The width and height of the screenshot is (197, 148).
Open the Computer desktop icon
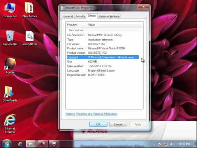point(10,10)
